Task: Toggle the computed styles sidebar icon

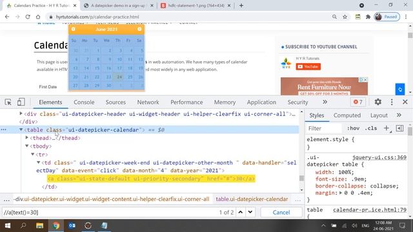Action: (399, 128)
